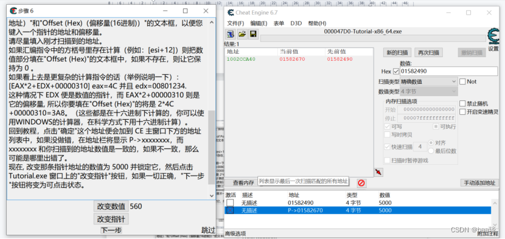Open the 帮助(H) menu
505x239 pixels.
[317, 24]
